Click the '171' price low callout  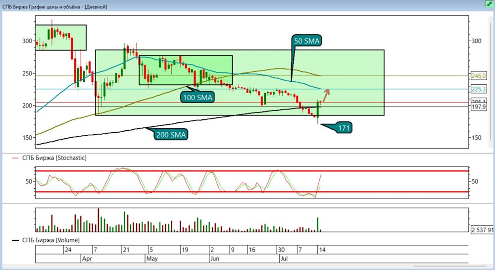click(344, 128)
